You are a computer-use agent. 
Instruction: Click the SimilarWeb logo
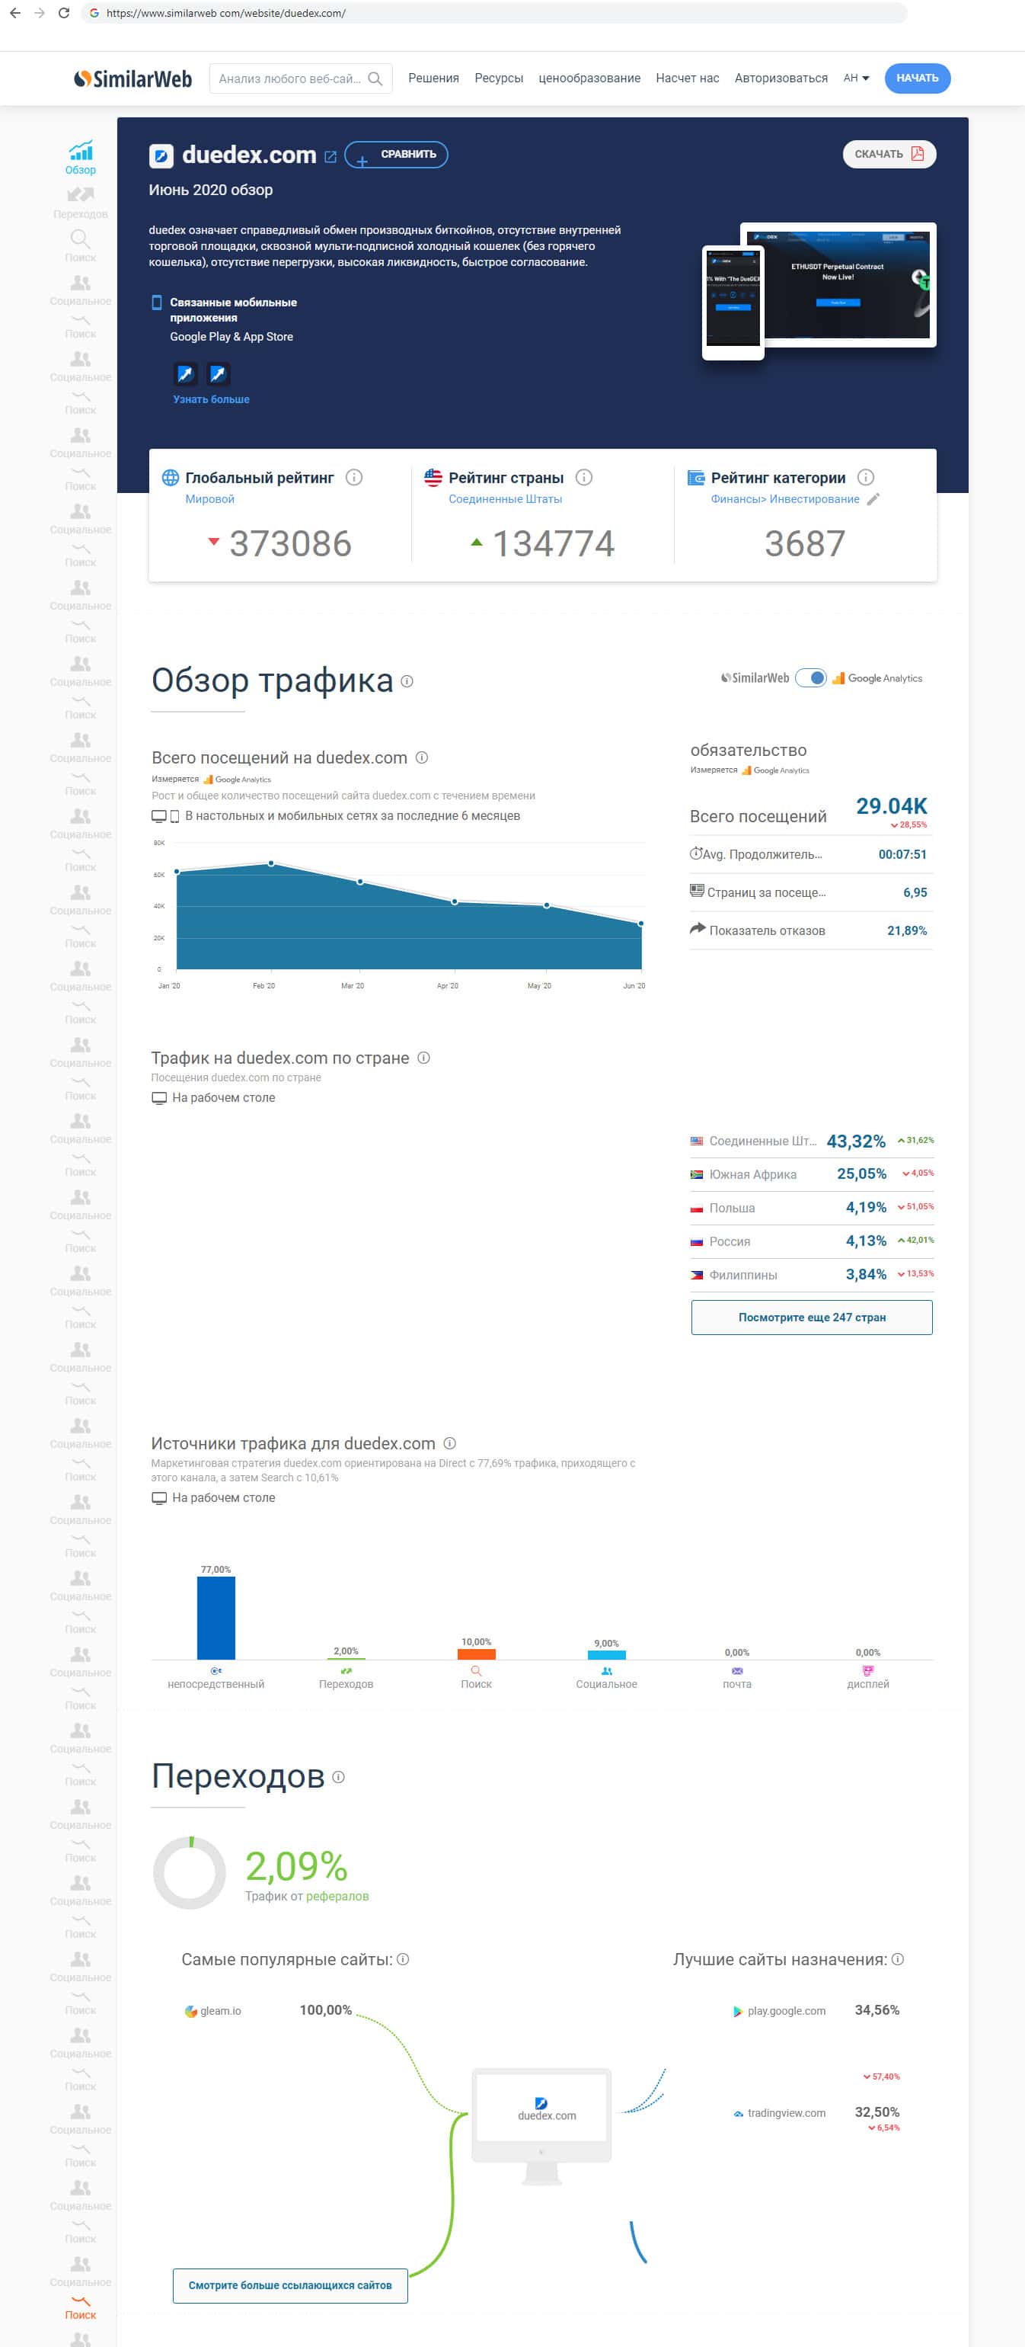133,79
